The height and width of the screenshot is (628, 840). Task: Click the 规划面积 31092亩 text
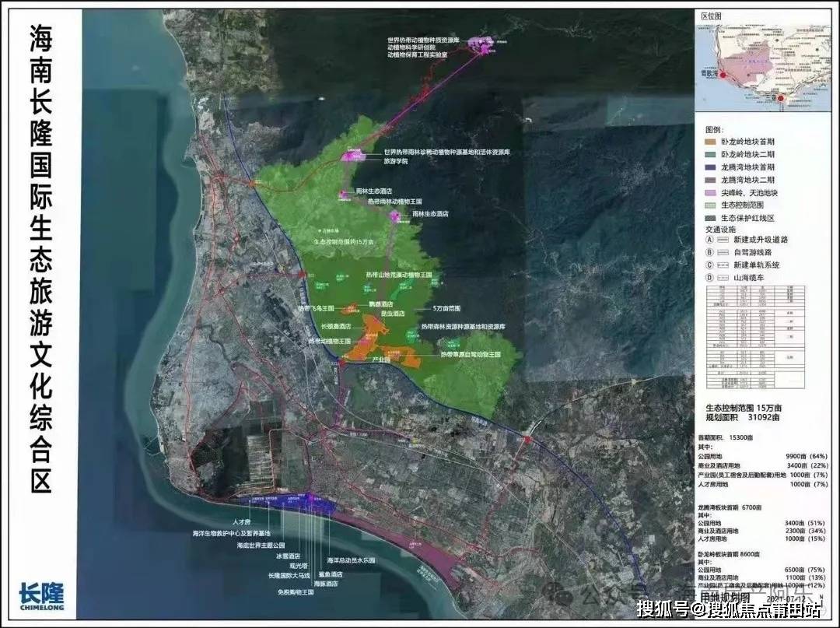pos(743,417)
